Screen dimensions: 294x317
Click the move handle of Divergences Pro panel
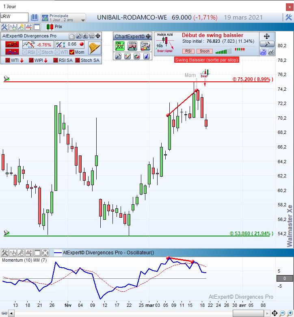click(x=98, y=36)
